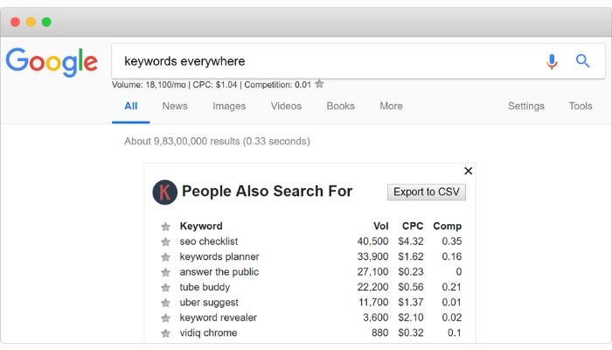Click the 33,900 volume value
The image size is (612, 350).
point(372,256)
